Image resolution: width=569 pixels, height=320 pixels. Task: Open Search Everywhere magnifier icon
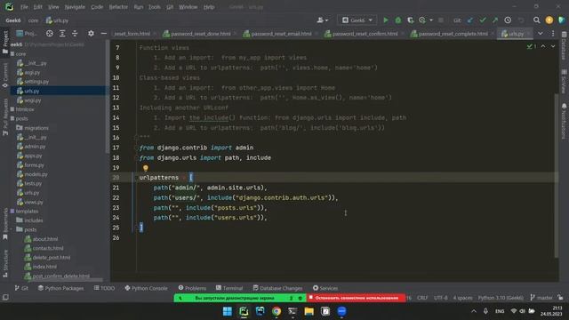[536, 20]
